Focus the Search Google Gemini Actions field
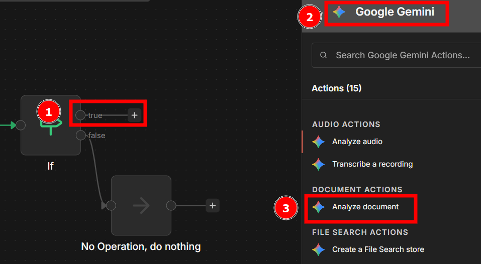The image size is (481, 264). click(x=397, y=55)
